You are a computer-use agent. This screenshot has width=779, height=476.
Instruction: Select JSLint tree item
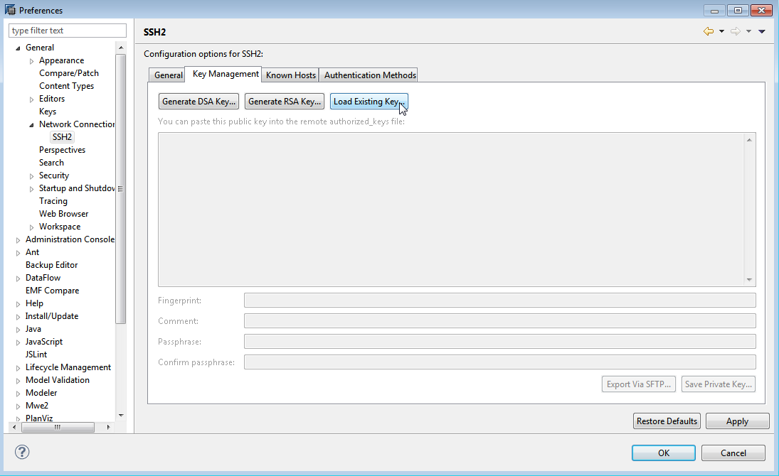coord(36,355)
